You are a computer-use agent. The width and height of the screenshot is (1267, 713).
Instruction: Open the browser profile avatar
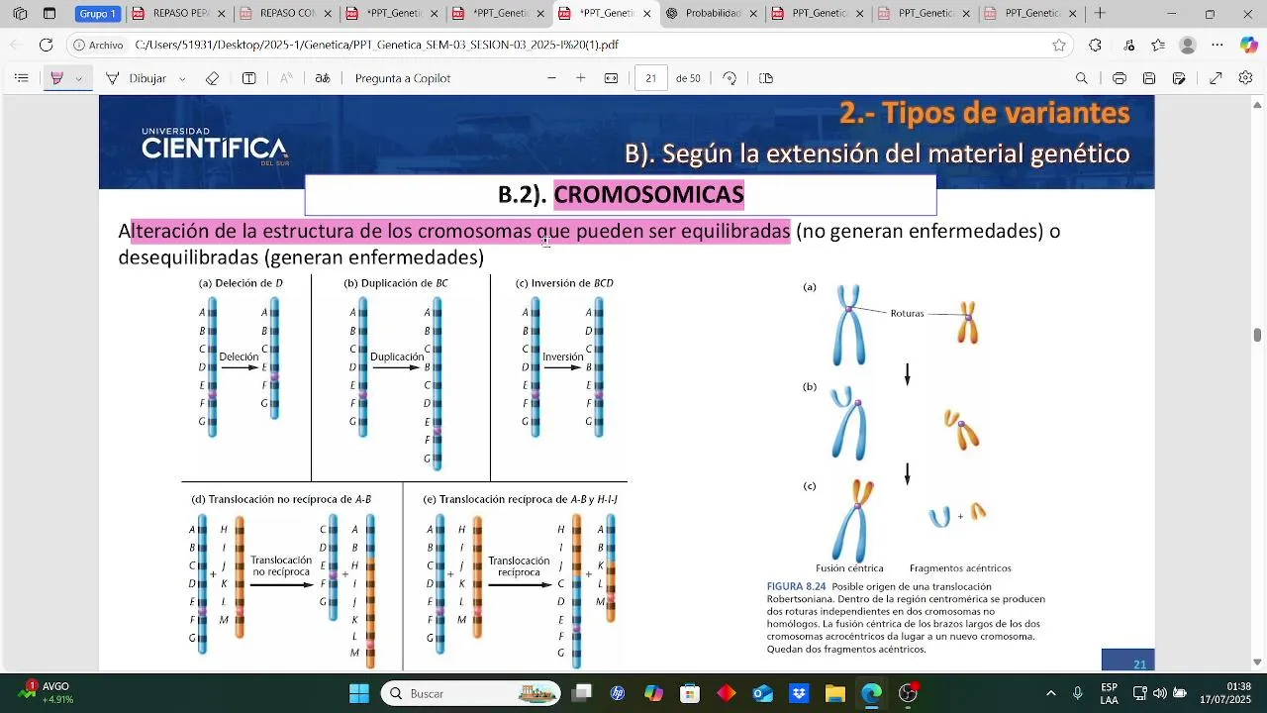point(1188,45)
